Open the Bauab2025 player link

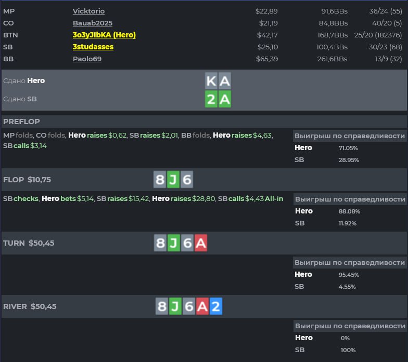(93, 23)
